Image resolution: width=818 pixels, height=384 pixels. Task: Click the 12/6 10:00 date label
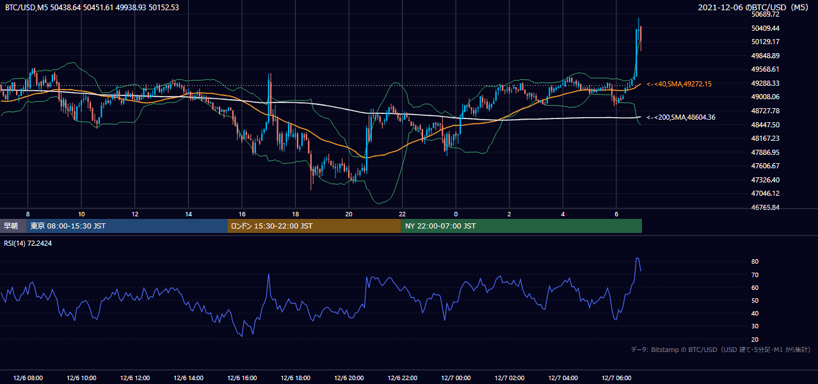click(81, 378)
